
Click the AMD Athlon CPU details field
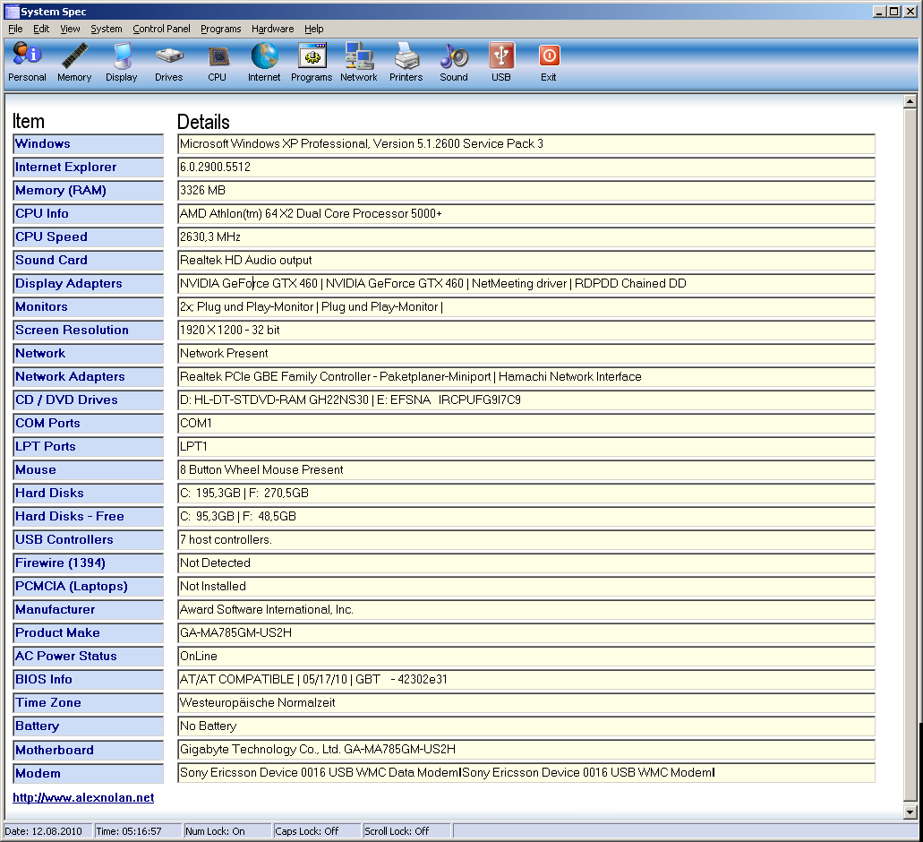[x=526, y=214]
